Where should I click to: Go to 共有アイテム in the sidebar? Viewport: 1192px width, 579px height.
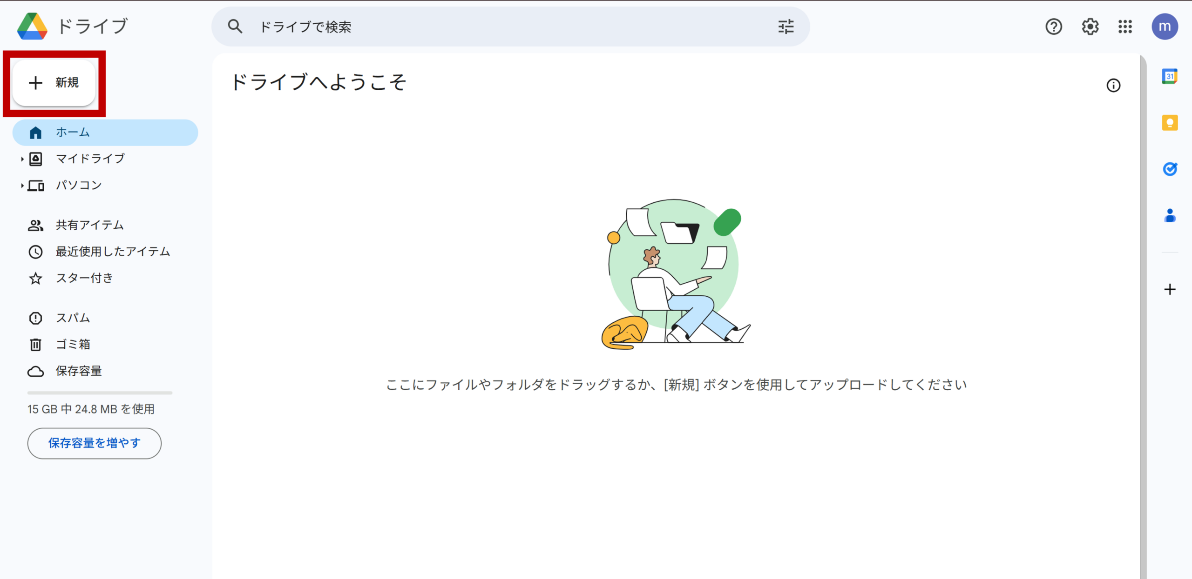(x=89, y=225)
